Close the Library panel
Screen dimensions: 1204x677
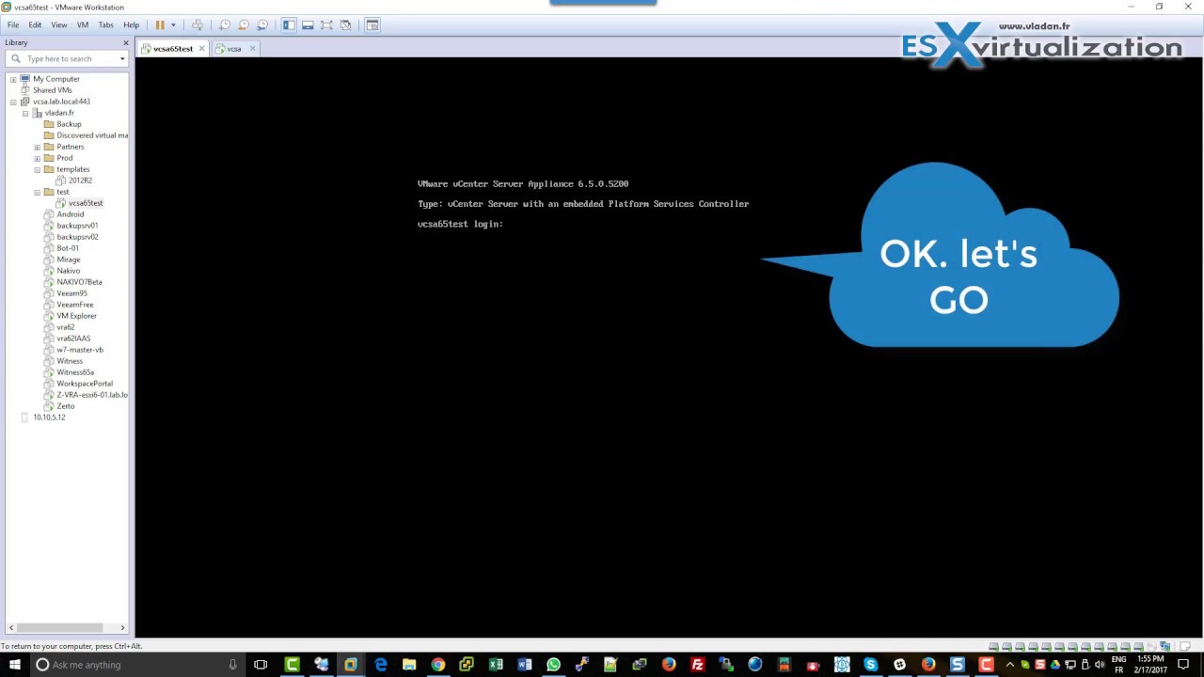point(125,43)
